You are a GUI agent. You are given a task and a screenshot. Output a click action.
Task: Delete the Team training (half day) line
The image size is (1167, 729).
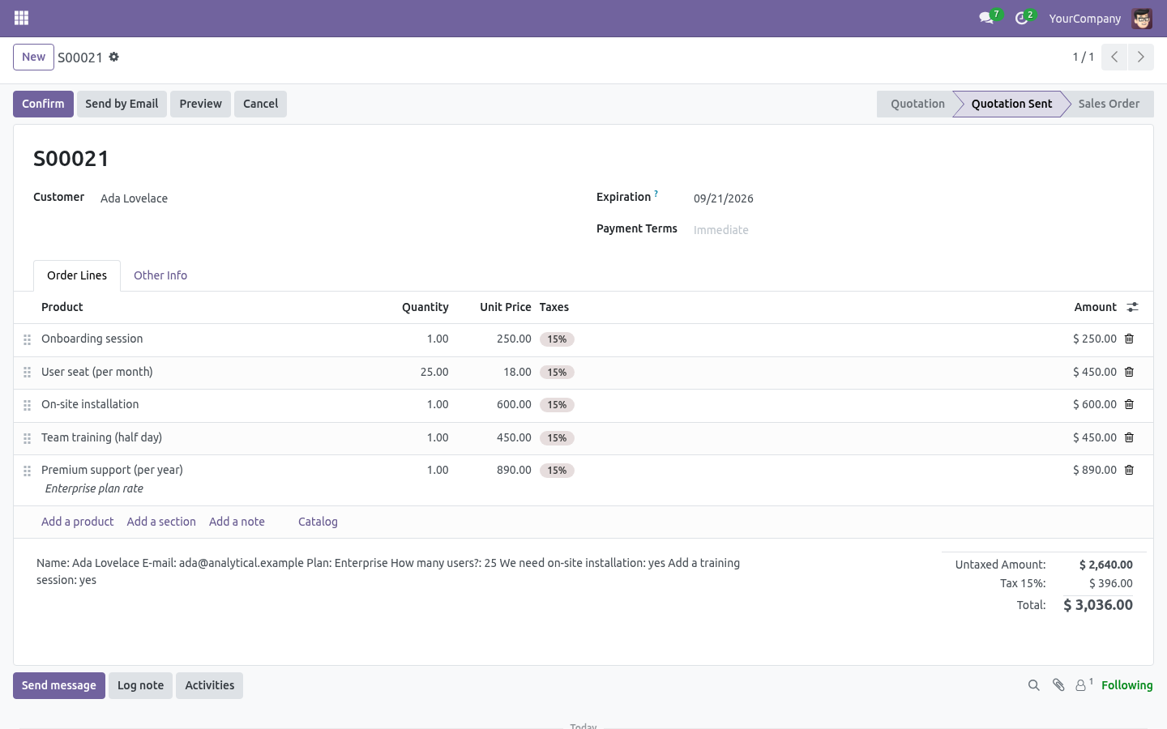coord(1129,437)
